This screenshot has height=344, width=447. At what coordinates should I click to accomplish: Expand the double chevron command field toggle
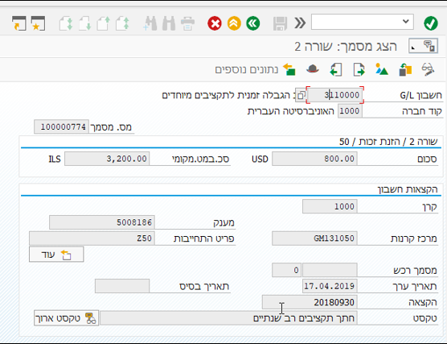(x=300, y=23)
